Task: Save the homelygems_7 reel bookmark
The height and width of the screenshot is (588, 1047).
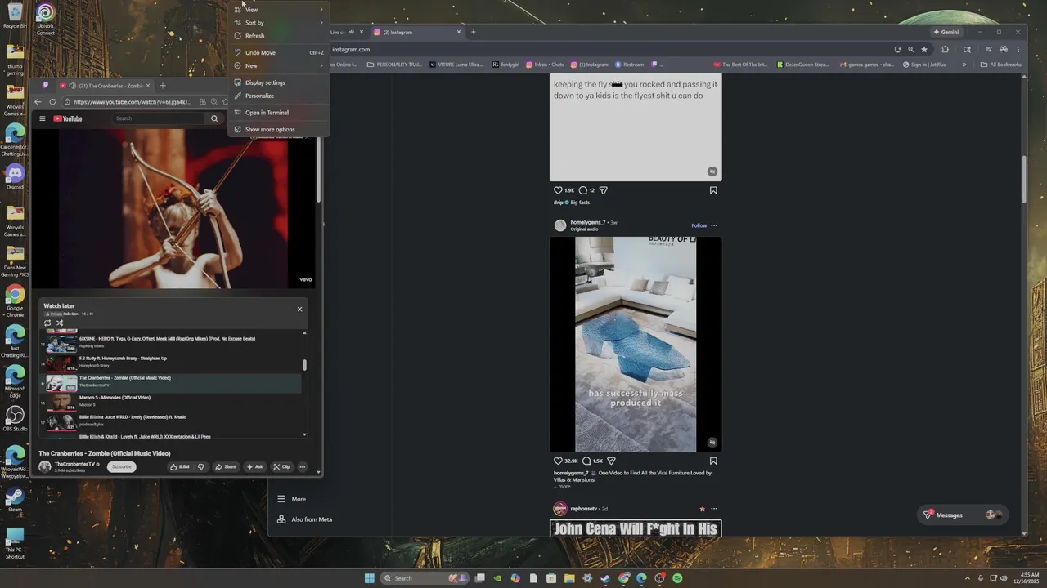Action: click(713, 461)
